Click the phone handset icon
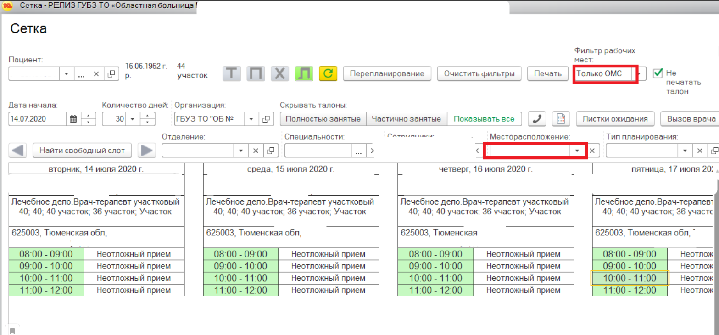This screenshot has width=719, height=335. coord(536,119)
